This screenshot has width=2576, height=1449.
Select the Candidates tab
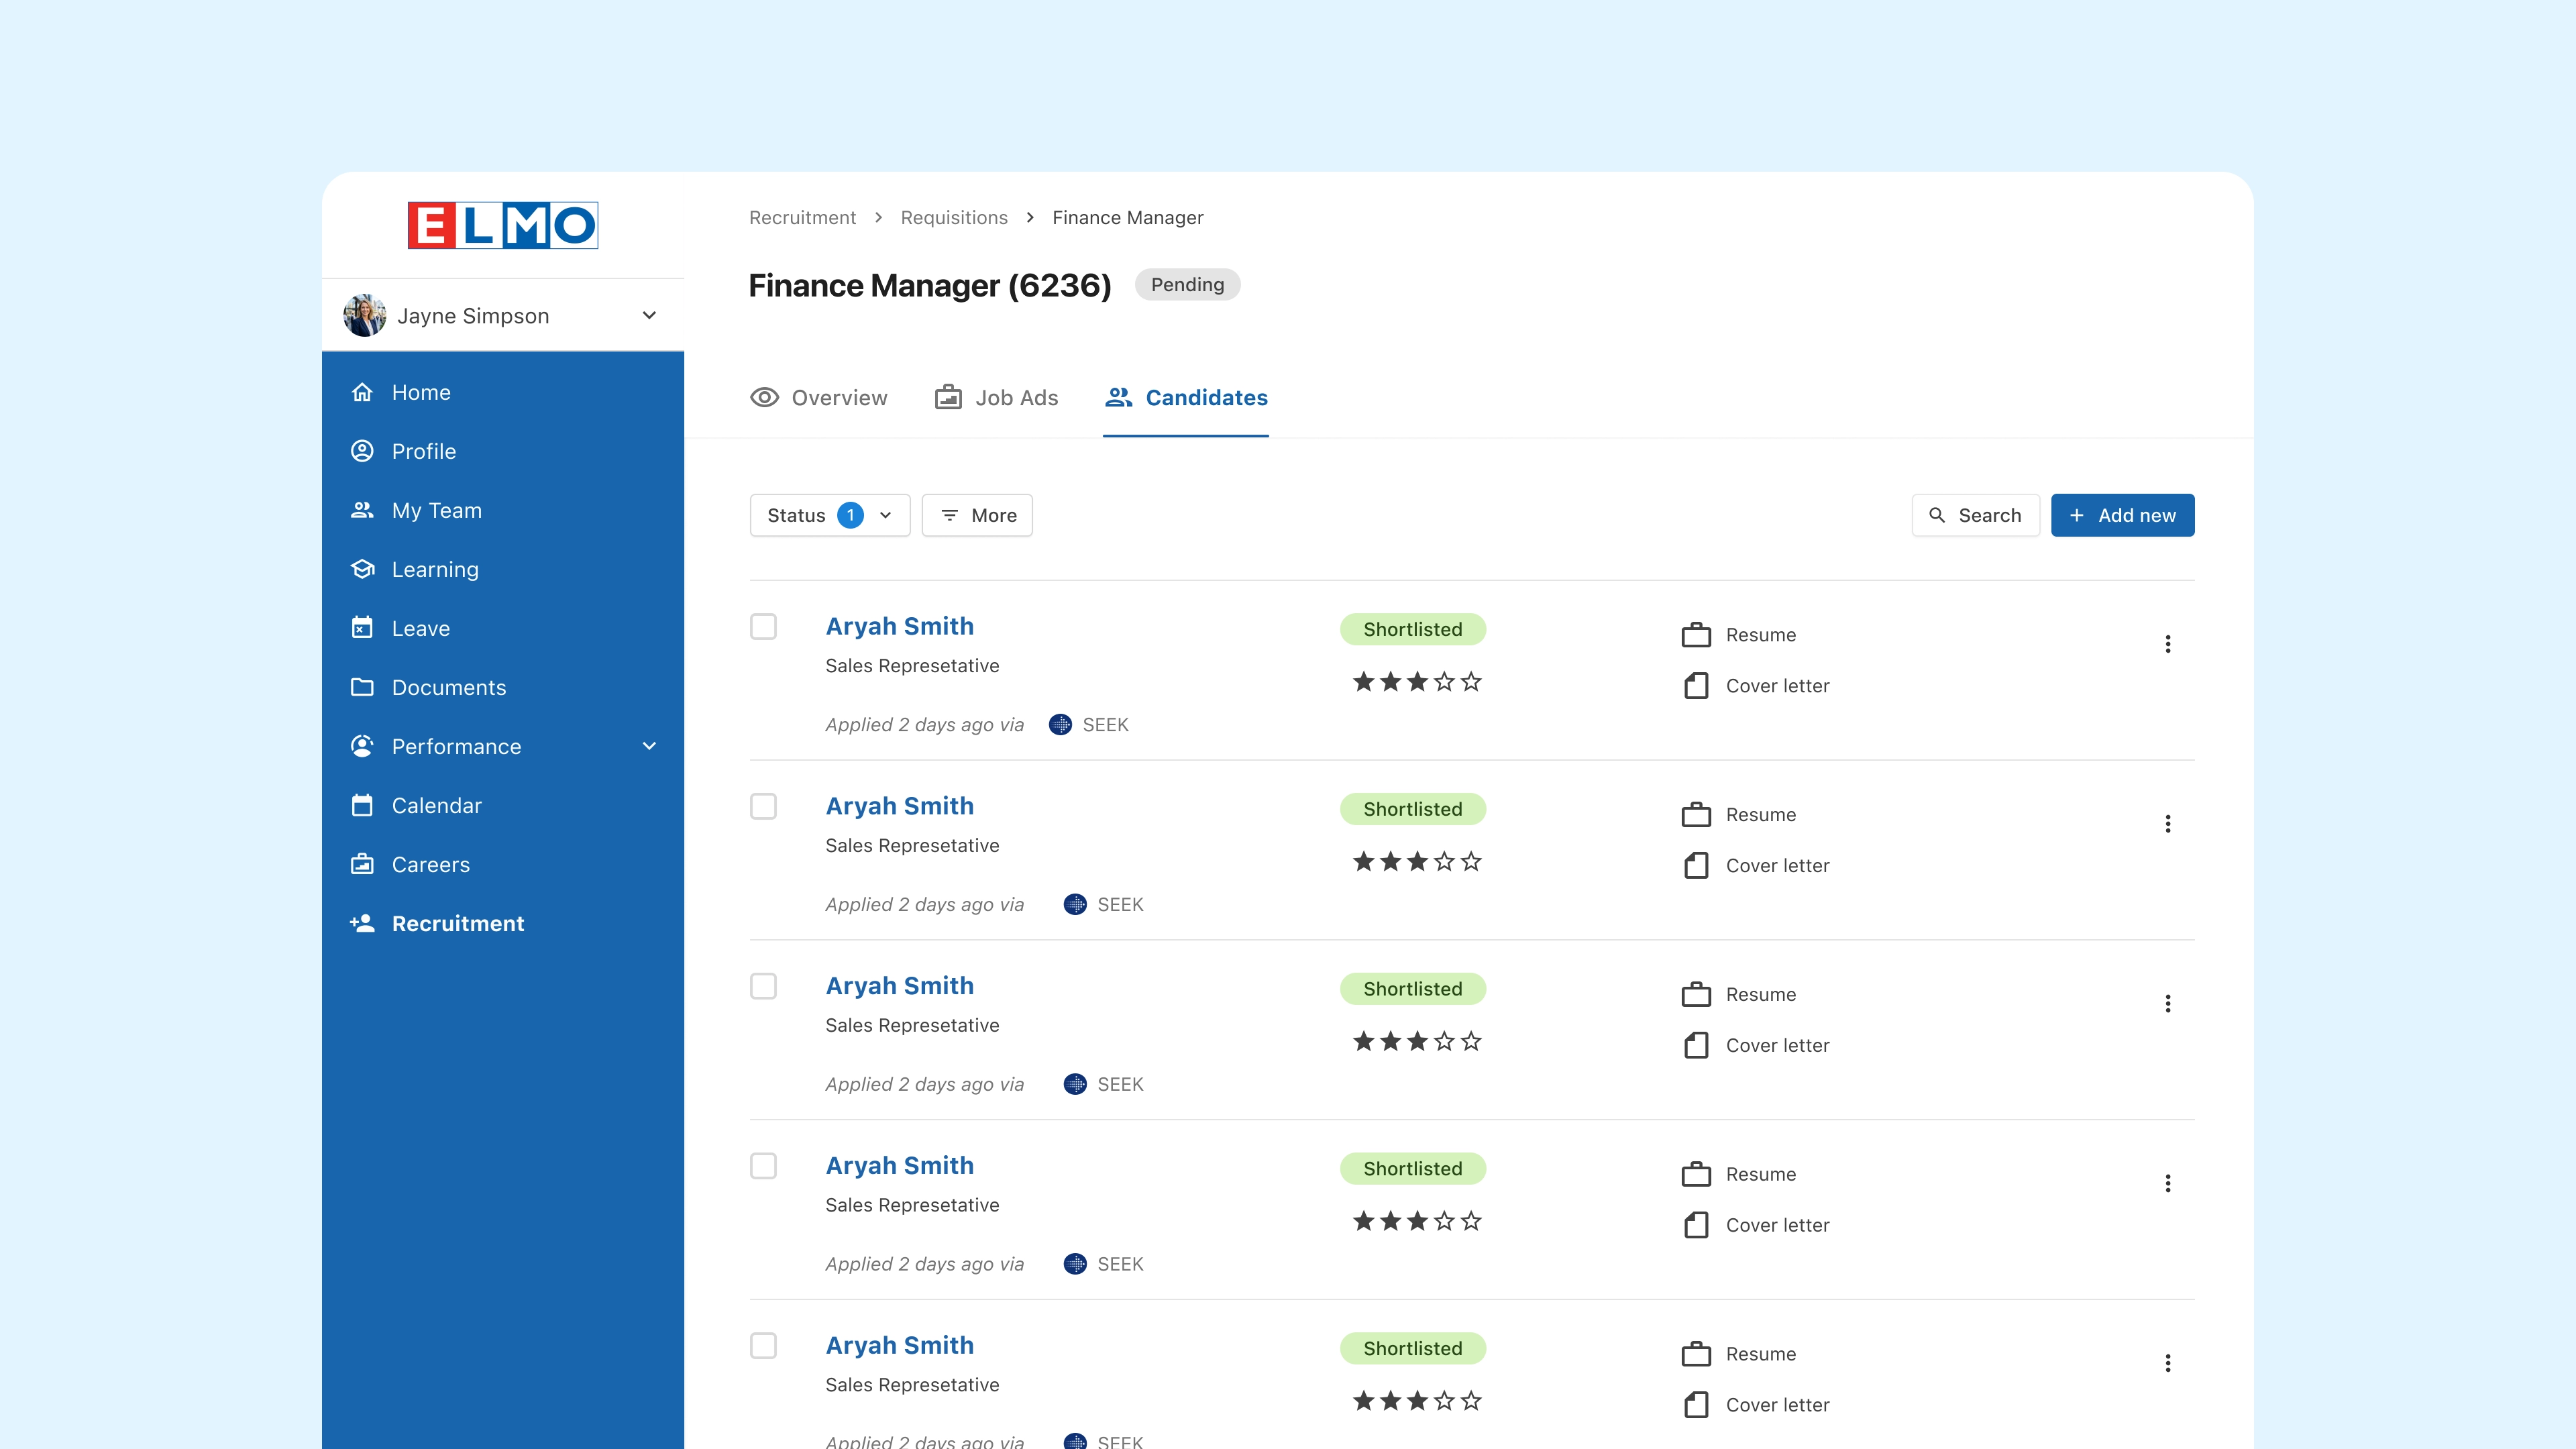click(x=1186, y=398)
